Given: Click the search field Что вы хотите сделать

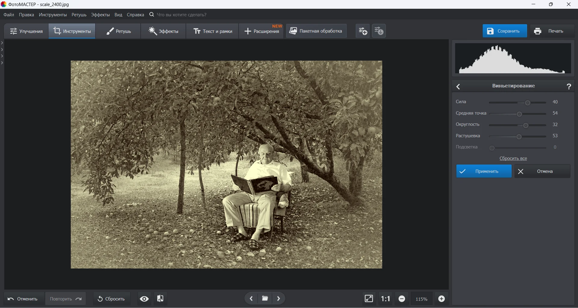Looking at the screenshot, I should (182, 15).
